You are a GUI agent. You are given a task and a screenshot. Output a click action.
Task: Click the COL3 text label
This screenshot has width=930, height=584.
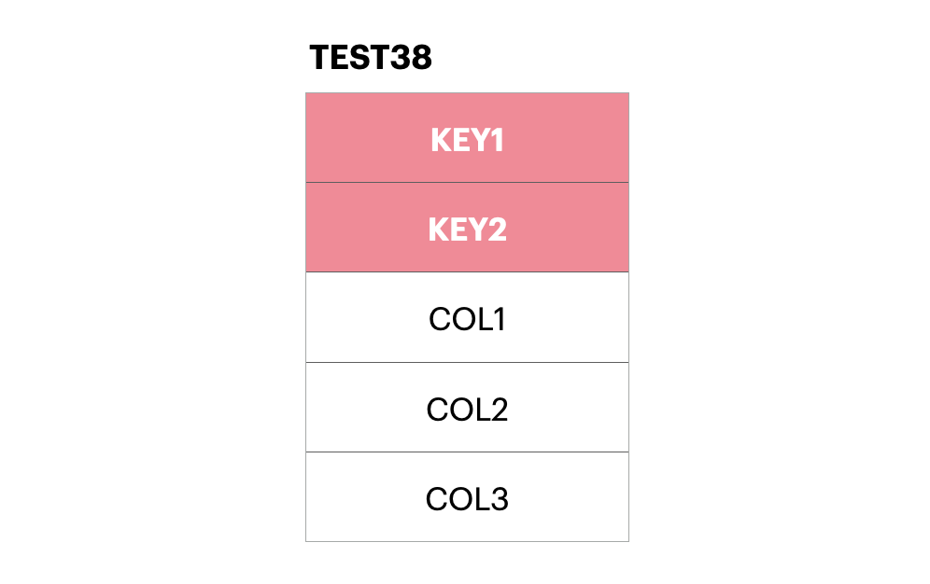467,499
